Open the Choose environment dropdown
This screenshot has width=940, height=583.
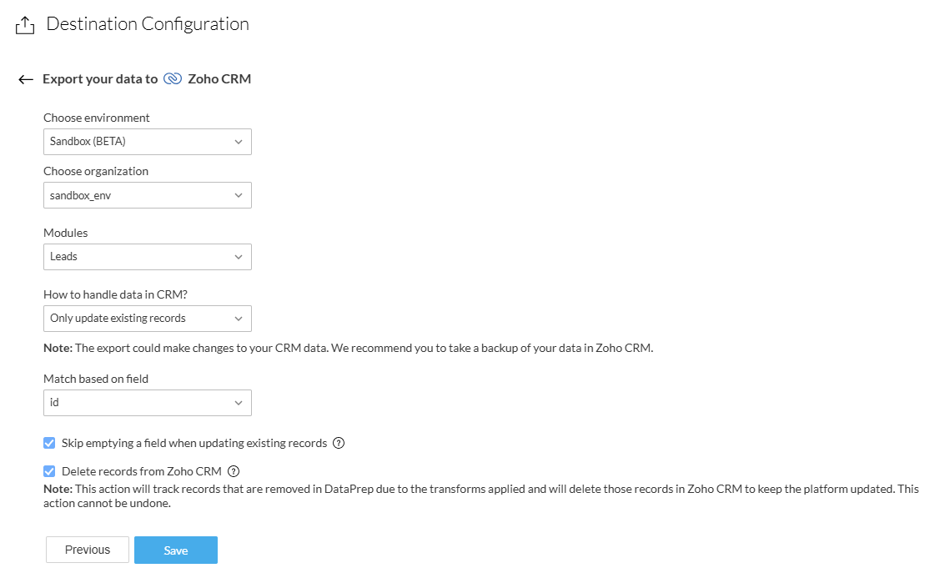point(147,142)
